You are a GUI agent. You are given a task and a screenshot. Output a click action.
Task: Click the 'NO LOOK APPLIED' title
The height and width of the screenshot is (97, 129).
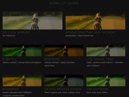(16, 32)
